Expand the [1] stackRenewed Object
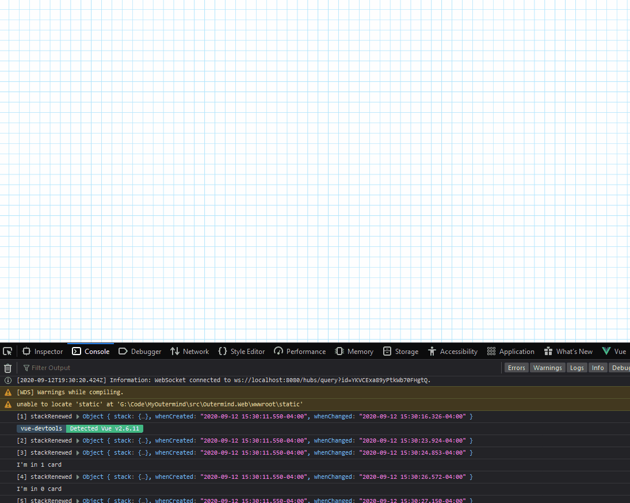 tap(78, 417)
